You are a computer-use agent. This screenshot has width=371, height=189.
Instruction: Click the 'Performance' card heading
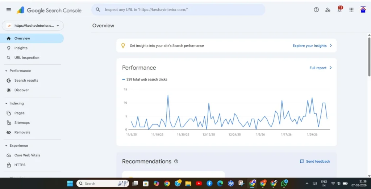[x=139, y=68]
